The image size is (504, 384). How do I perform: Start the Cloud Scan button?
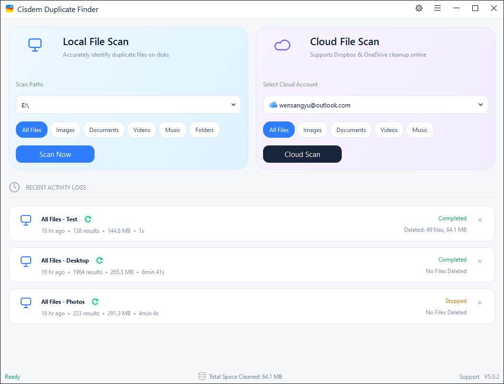(x=302, y=154)
